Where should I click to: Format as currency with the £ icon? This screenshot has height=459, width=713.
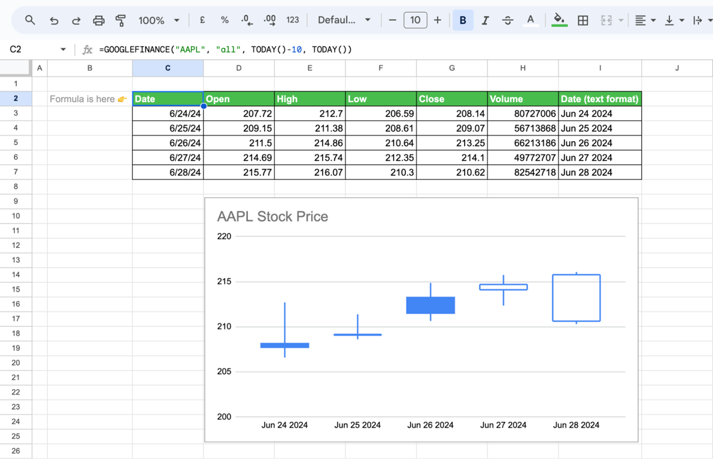[x=202, y=20]
